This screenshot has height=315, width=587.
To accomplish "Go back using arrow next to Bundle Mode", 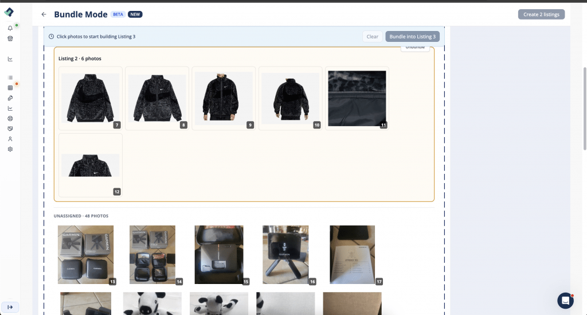I will pos(44,14).
